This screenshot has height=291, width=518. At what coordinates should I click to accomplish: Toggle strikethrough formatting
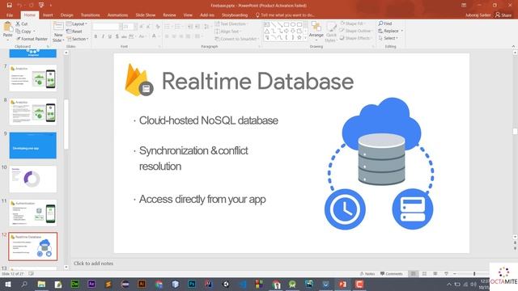(124, 36)
